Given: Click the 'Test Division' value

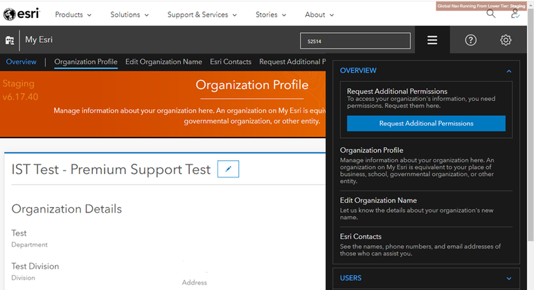Looking at the screenshot, I should point(35,267).
